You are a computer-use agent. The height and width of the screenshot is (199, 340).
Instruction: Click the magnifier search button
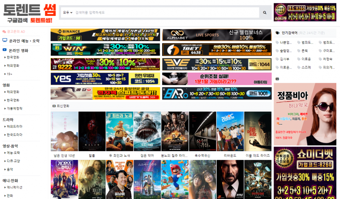[x=265, y=13]
